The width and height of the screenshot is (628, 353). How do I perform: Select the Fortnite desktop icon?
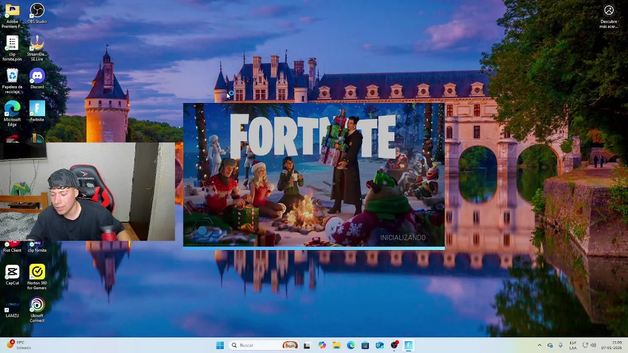click(37, 111)
